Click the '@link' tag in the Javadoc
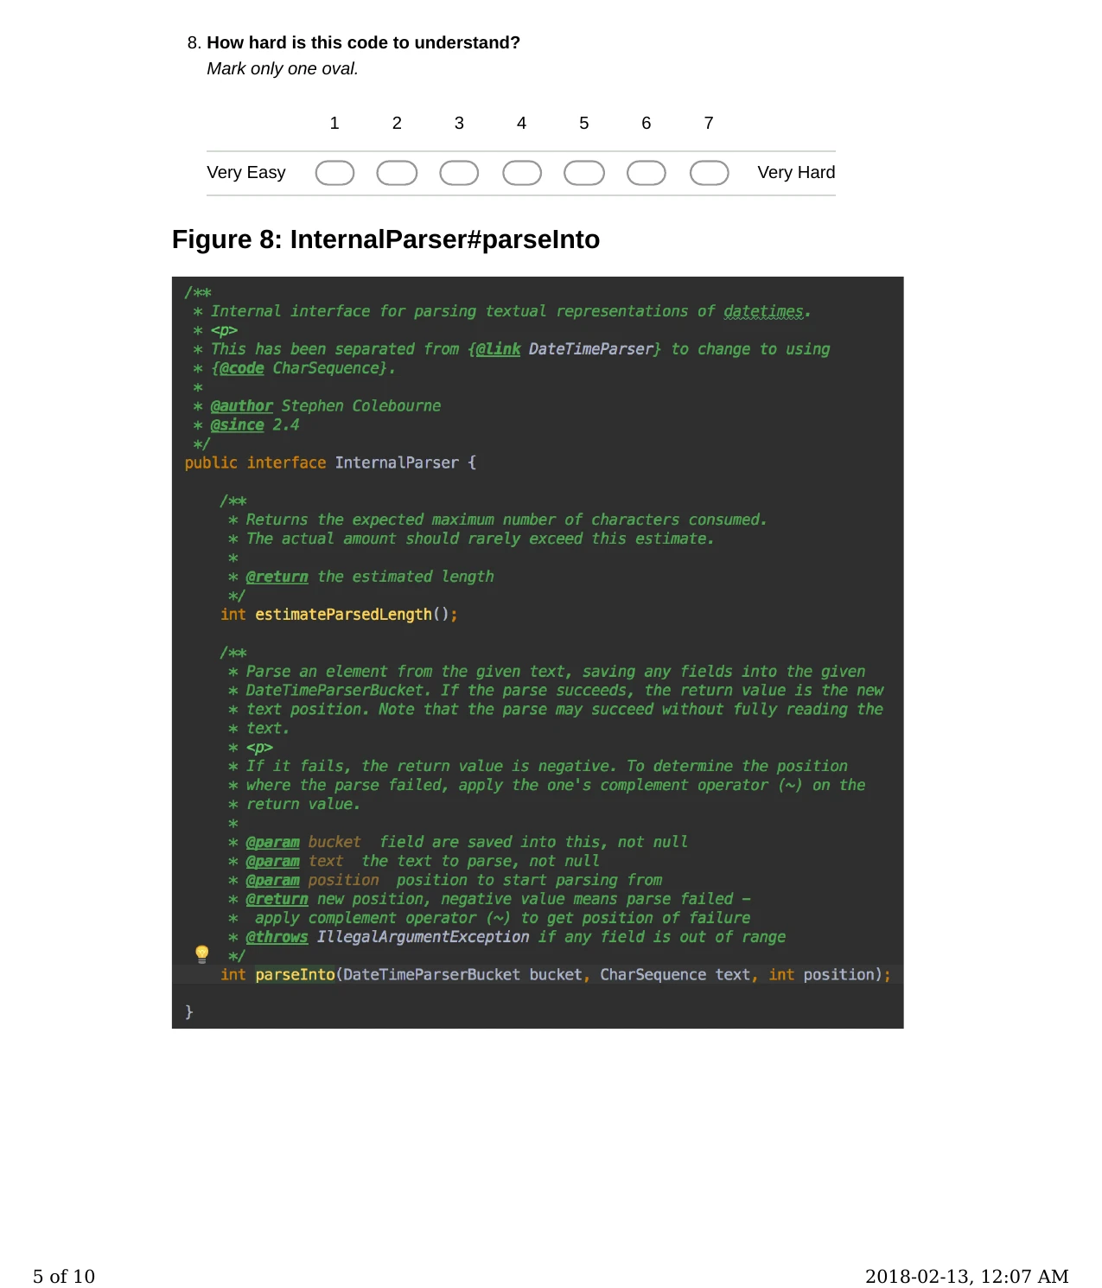This screenshot has height=1288, width=1102. pyautogui.click(x=498, y=349)
